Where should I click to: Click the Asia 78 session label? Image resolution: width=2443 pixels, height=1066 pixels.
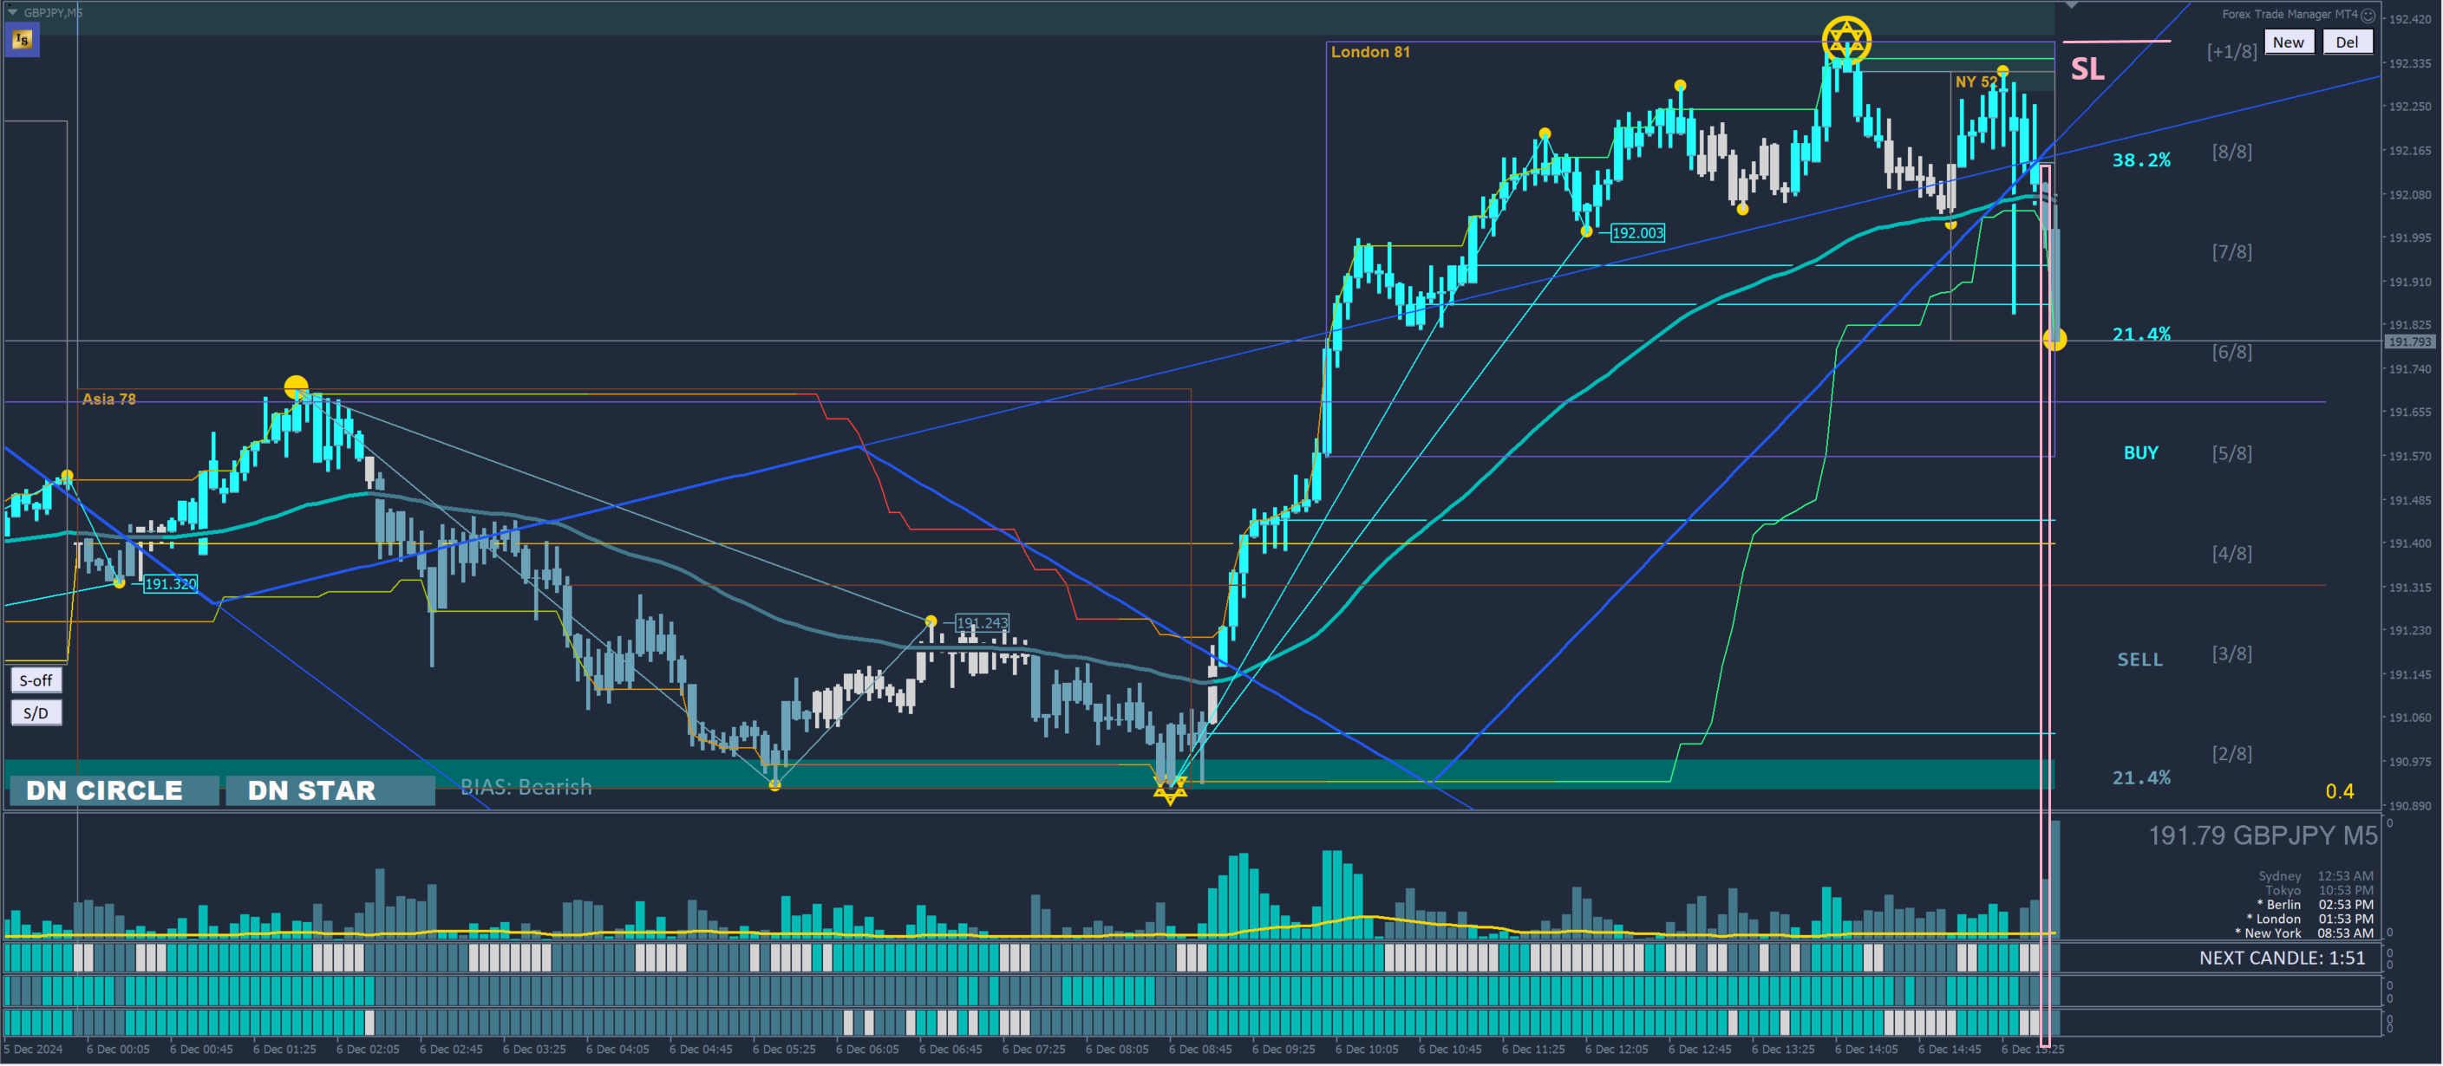pyautogui.click(x=108, y=399)
